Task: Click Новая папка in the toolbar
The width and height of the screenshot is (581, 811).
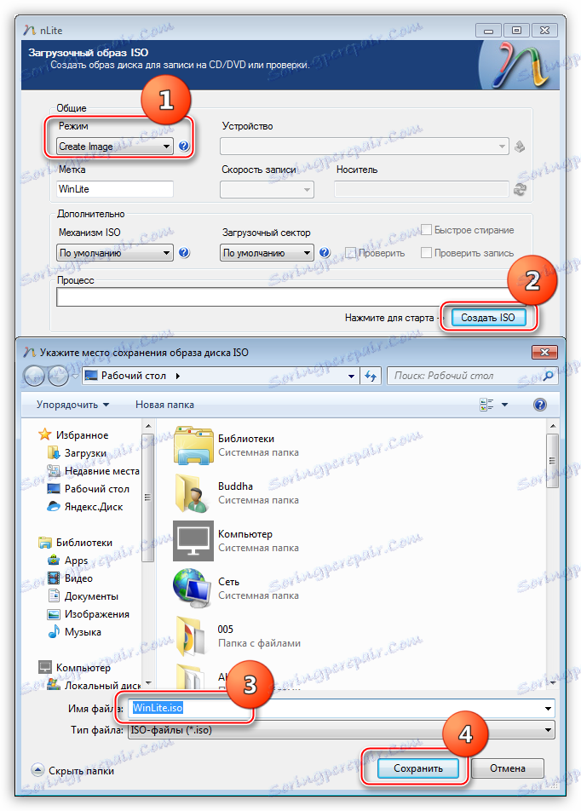Action: [164, 405]
